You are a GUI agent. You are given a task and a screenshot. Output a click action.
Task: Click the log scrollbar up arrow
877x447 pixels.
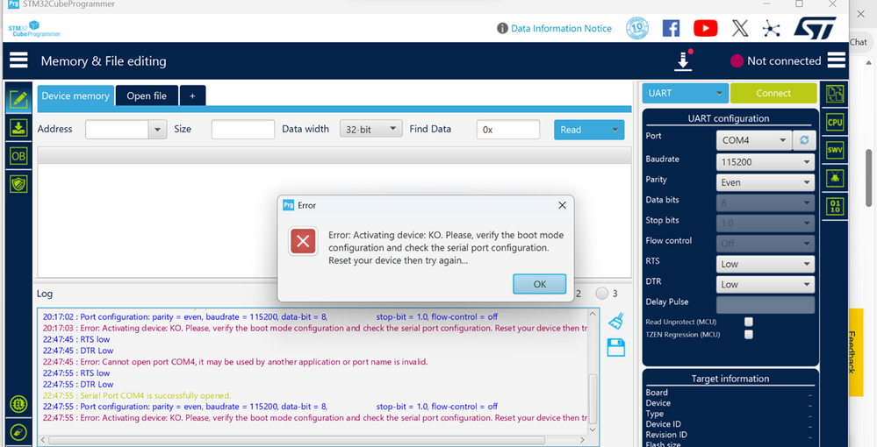(593, 314)
